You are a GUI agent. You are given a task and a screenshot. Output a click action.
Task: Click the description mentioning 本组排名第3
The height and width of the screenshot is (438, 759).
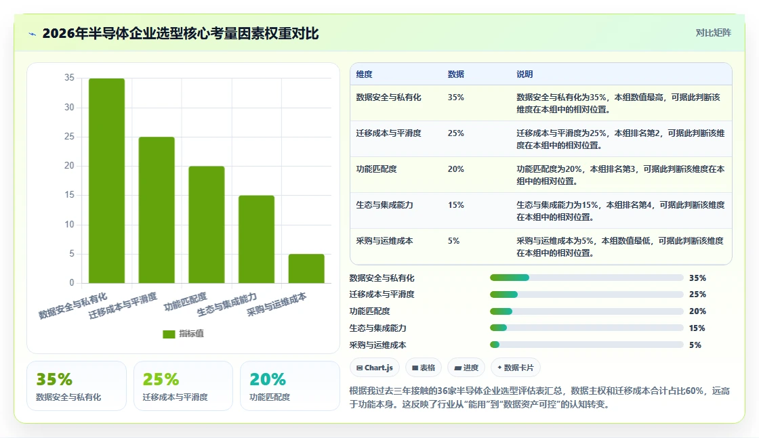pos(621,175)
